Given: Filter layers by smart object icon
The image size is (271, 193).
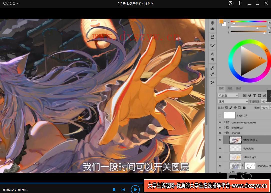Looking at the screenshot, I should tap(265, 96).
